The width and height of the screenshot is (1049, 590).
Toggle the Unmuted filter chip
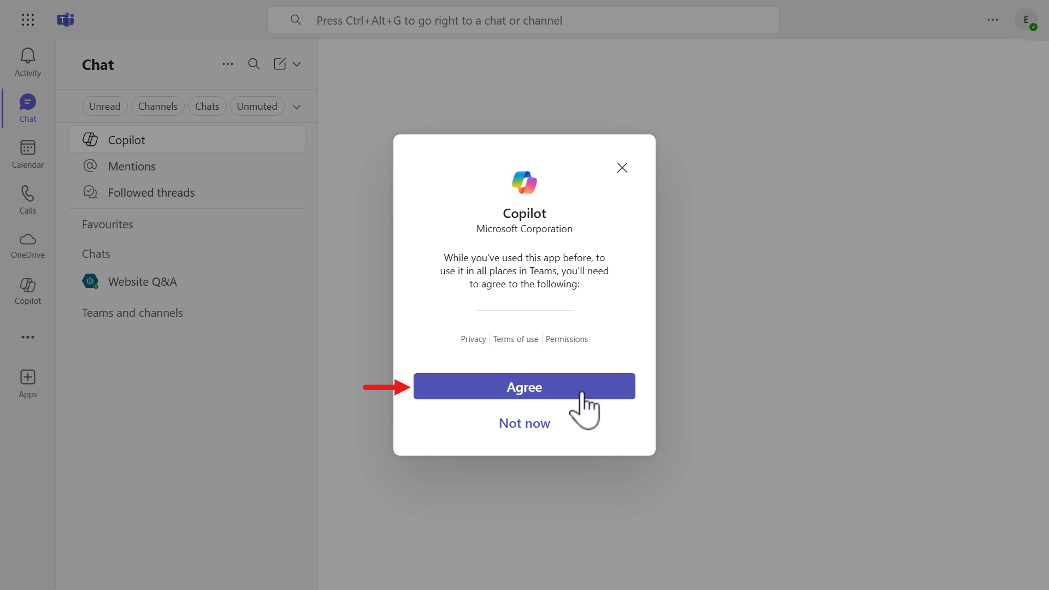[x=257, y=107]
